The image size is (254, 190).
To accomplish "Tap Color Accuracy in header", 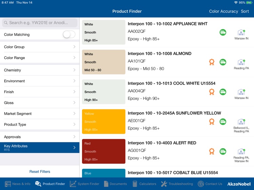I will coord(224,11).
